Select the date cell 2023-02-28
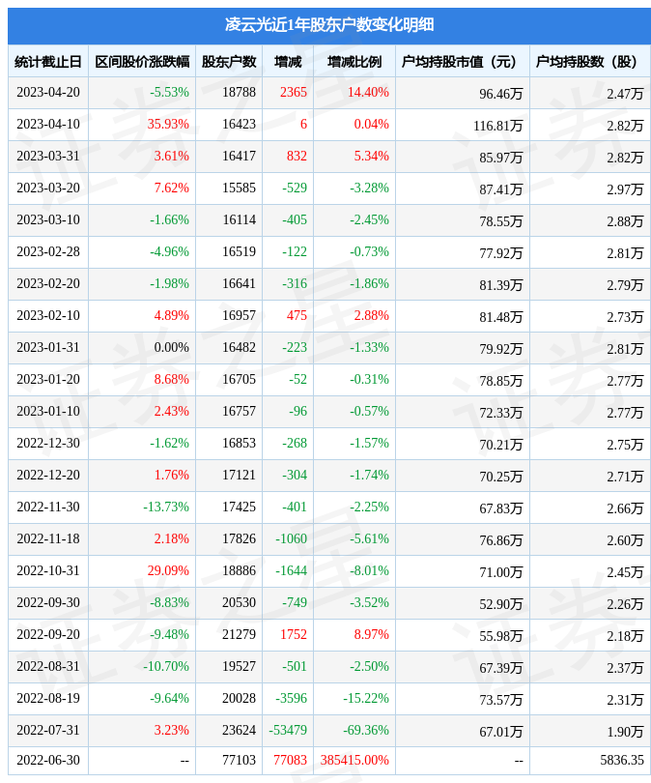 48,251
